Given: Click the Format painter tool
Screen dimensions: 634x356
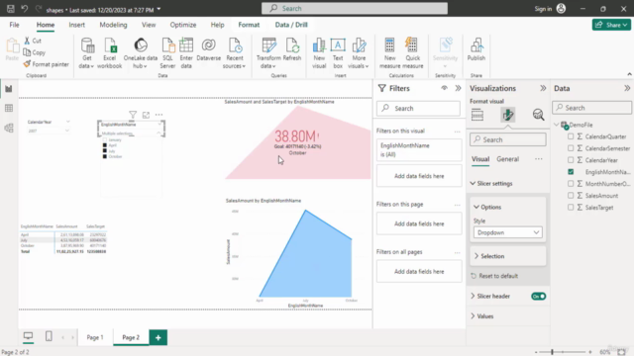Looking at the screenshot, I should (x=47, y=64).
